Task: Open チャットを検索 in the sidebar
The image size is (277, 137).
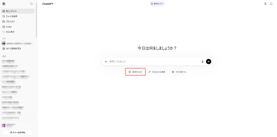Action: tap(18, 16)
